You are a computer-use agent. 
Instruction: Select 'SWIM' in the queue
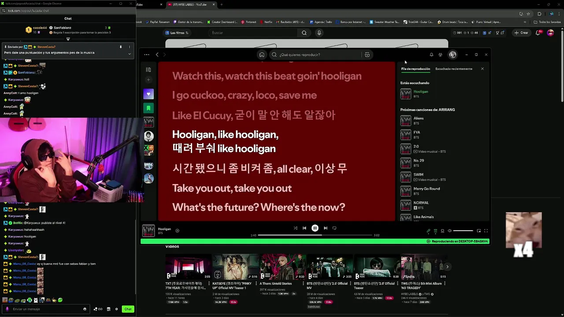pyautogui.click(x=443, y=177)
